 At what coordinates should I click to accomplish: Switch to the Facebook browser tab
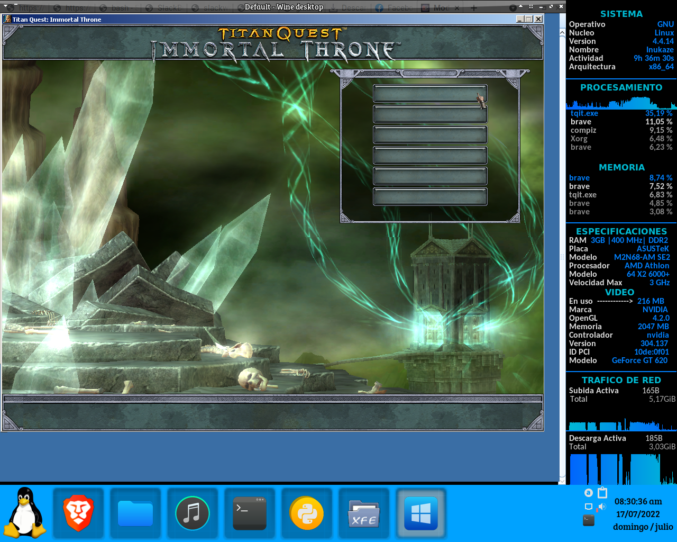pos(394,7)
